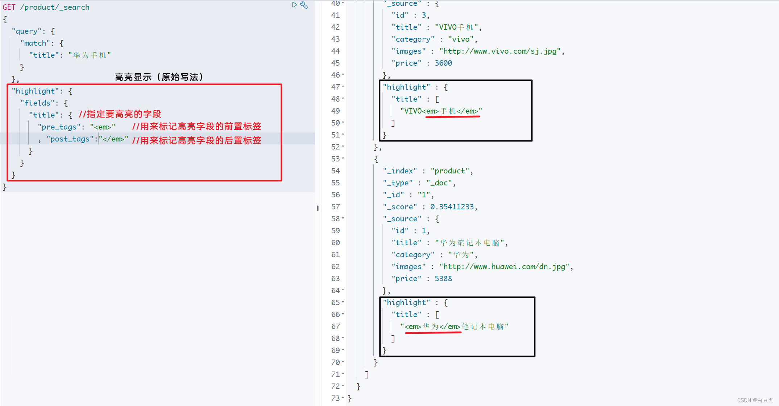Click the huawei images URL value
The width and height of the screenshot is (779, 406).
point(505,267)
